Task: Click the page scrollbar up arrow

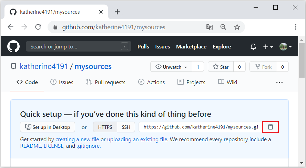Action: pos(302,40)
